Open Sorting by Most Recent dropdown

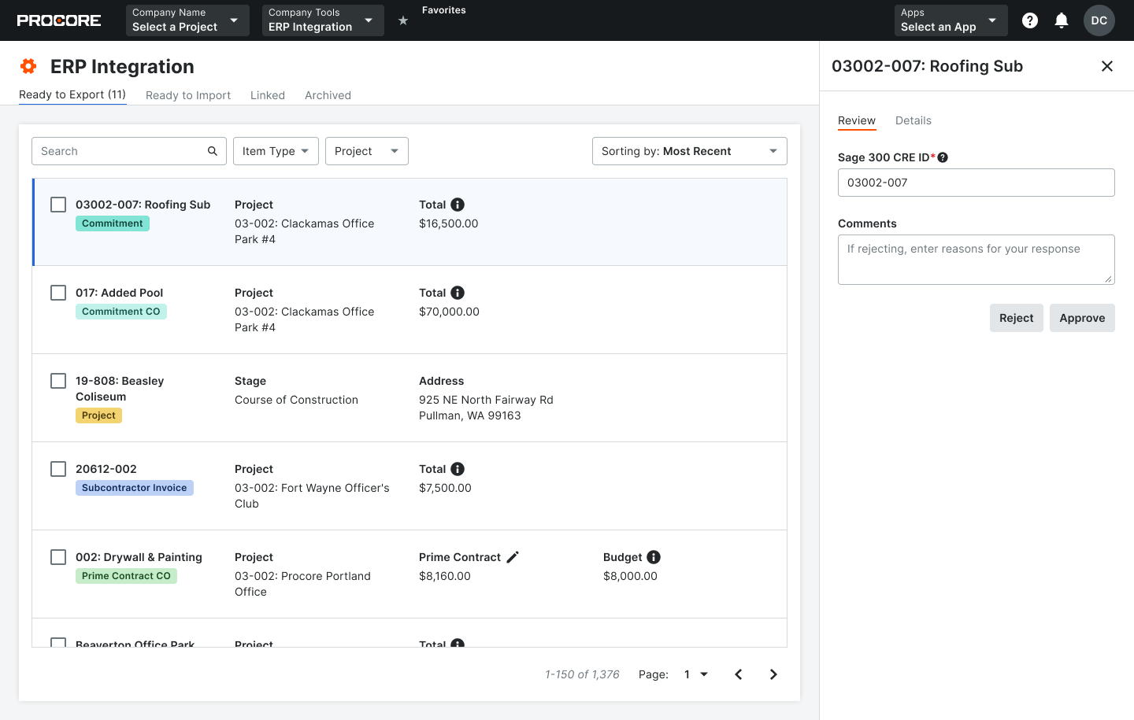690,151
